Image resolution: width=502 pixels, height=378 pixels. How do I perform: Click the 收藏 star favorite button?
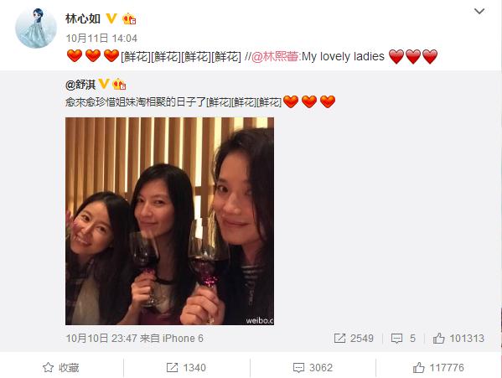pos(61,367)
